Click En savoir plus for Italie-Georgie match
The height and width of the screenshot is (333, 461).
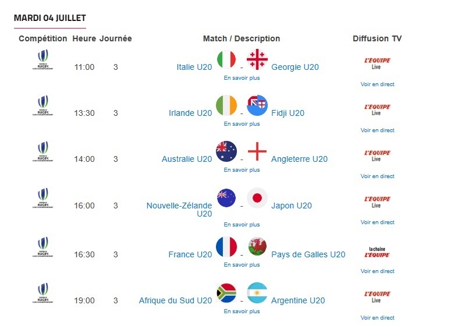(242, 77)
